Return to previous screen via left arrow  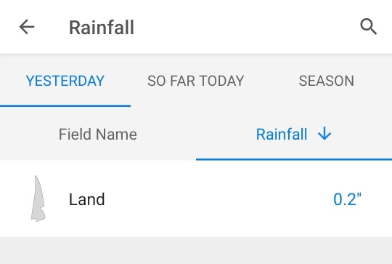(27, 27)
